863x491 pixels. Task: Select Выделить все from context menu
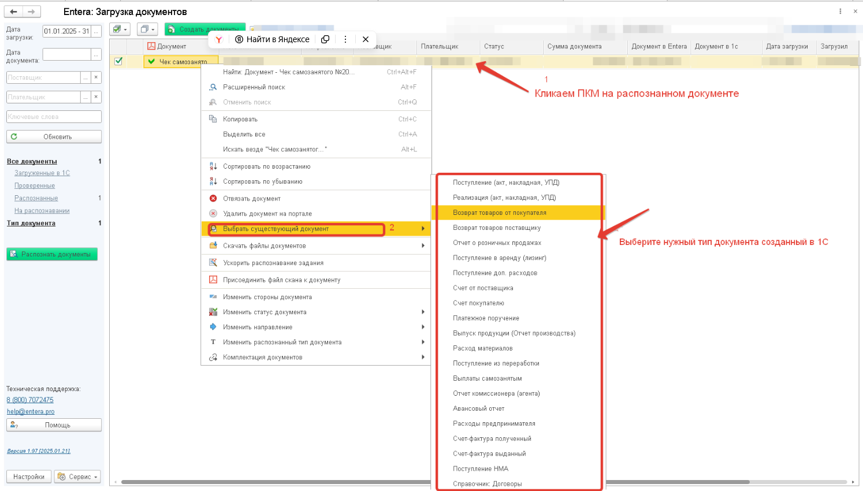tap(316, 134)
